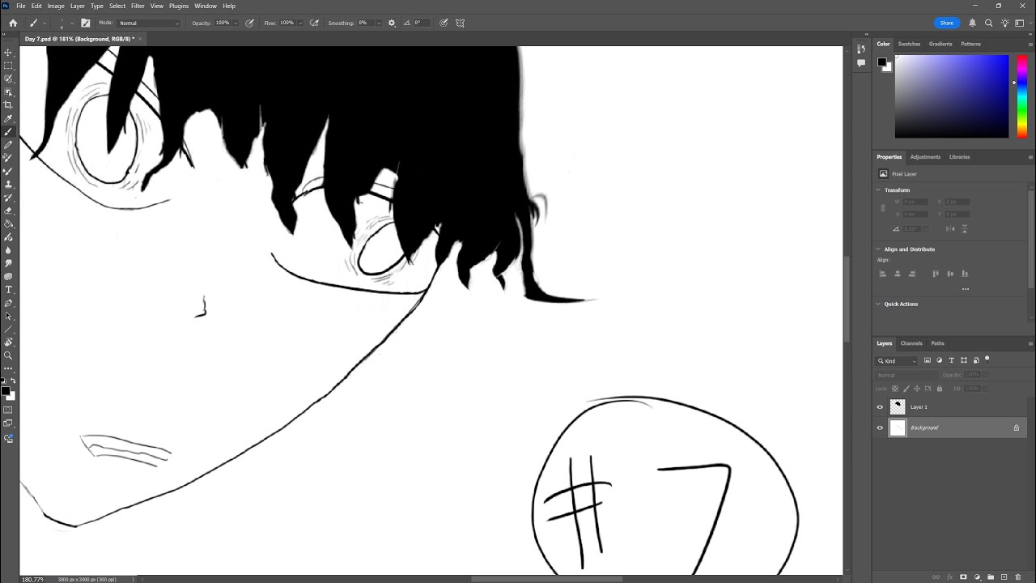Viewport: 1036px width, 583px height.
Task: Open the File menu
Action: (x=20, y=6)
